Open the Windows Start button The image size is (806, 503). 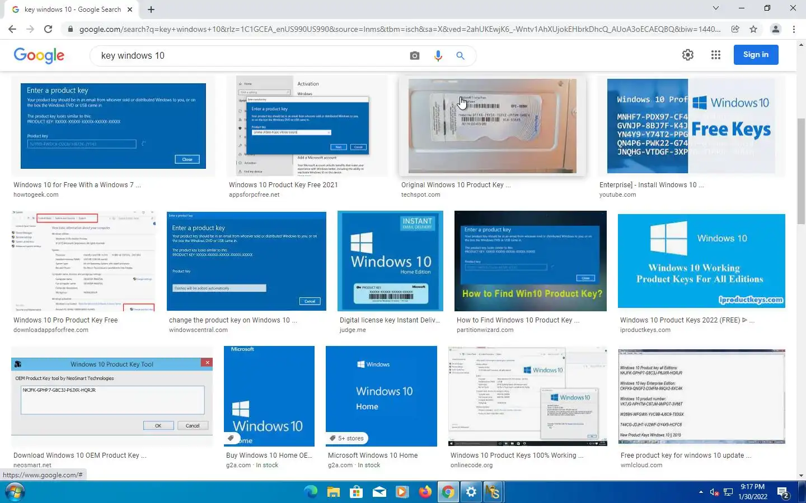15,492
